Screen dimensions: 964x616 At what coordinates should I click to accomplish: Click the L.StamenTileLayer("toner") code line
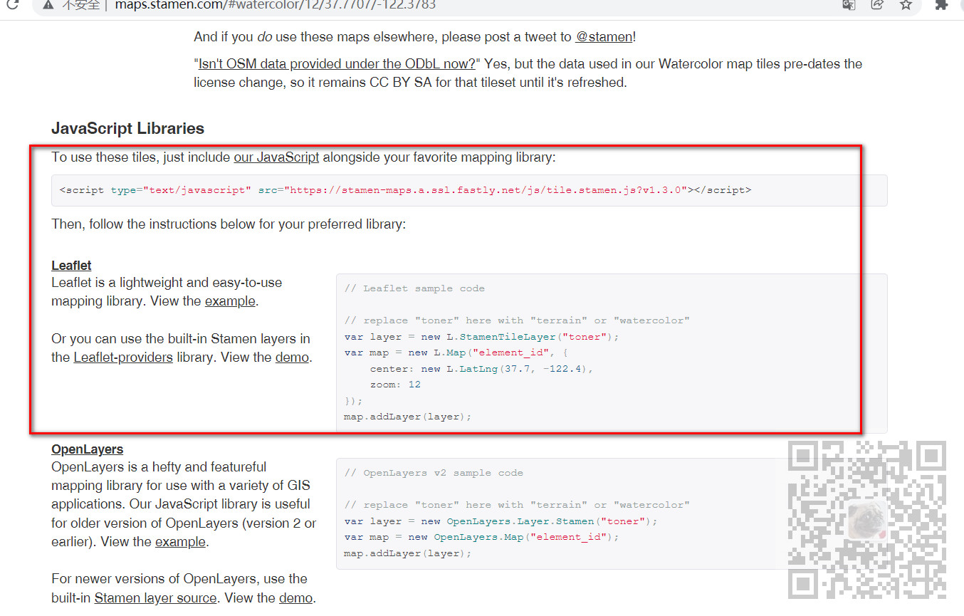pyautogui.click(x=482, y=336)
